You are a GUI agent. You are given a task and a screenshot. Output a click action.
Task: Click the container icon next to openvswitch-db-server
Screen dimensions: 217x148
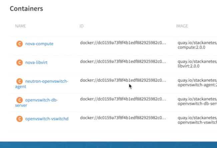[19, 100]
